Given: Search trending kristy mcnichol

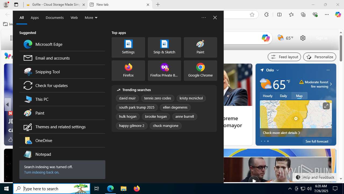Looking at the screenshot, I should pyautogui.click(x=191, y=98).
